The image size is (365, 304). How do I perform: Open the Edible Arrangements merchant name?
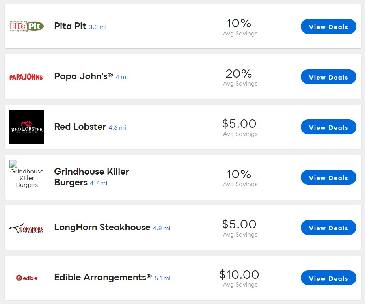(x=102, y=277)
